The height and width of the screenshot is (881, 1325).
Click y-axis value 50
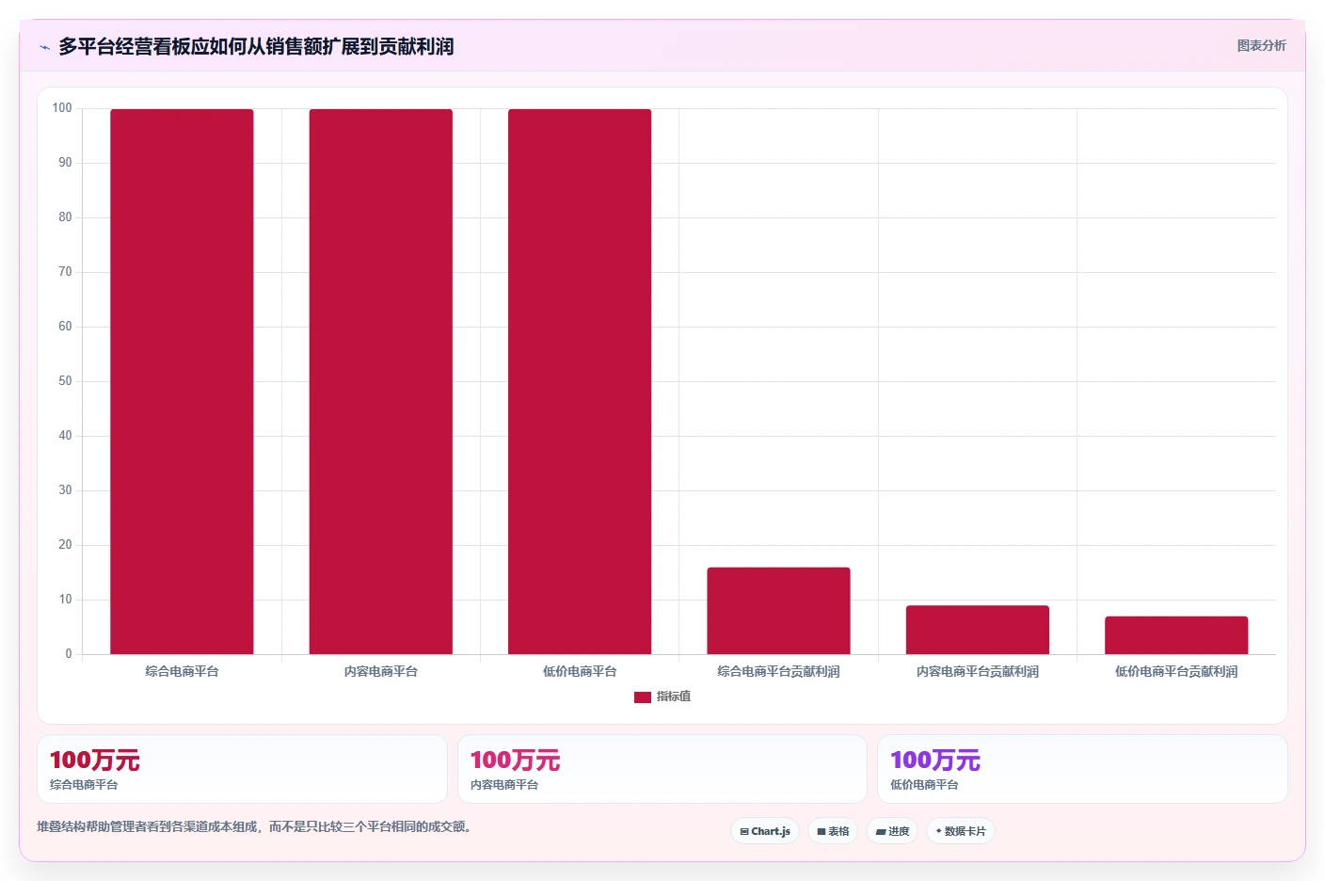tap(65, 381)
